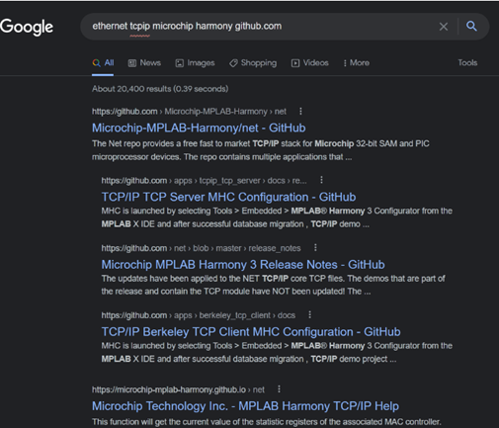This screenshot has width=499, height=428.
Task: Click URL github.com › apps › berkeley_tcp_client › docs
Action: [x=199, y=315]
